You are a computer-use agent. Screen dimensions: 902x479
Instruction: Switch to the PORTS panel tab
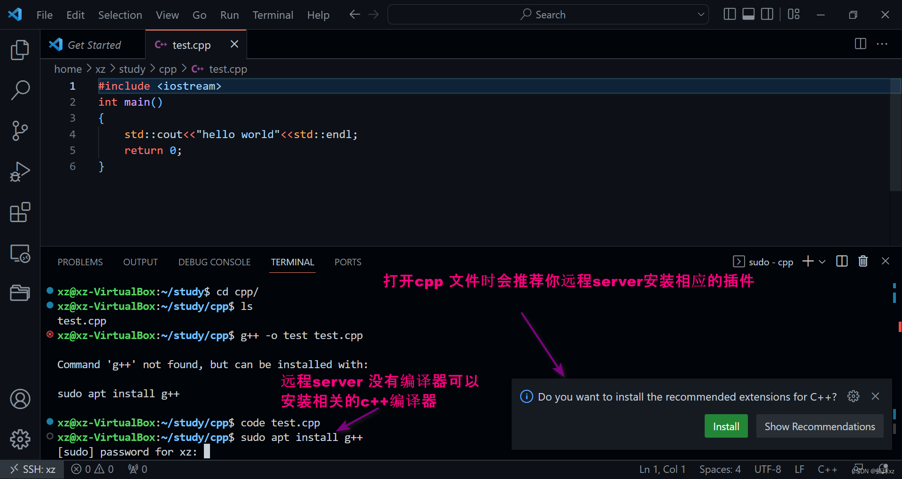coord(348,262)
